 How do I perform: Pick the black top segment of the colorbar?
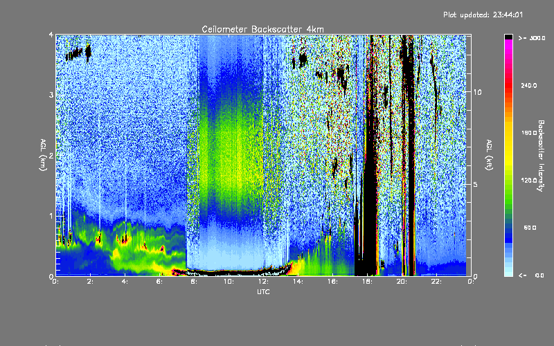click(x=508, y=37)
